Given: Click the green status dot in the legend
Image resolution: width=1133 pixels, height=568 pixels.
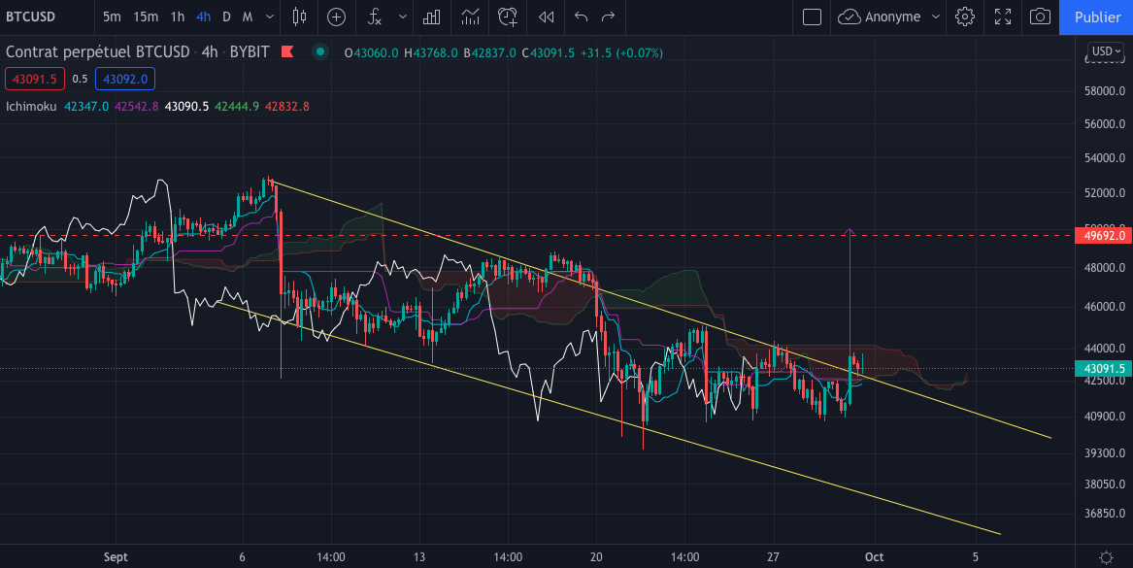Looking at the screenshot, I should (320, 52).
